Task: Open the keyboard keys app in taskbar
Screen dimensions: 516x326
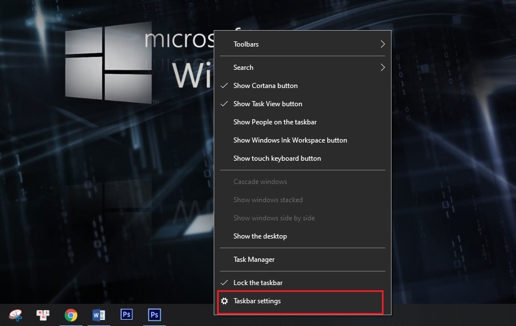Action: (43, 315)
